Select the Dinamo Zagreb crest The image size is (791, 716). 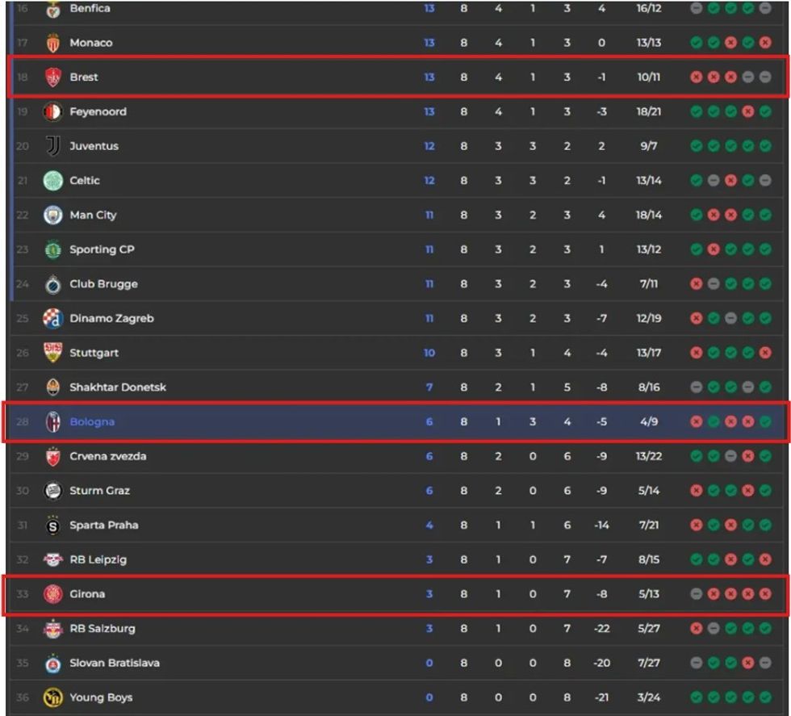[52, 319]
